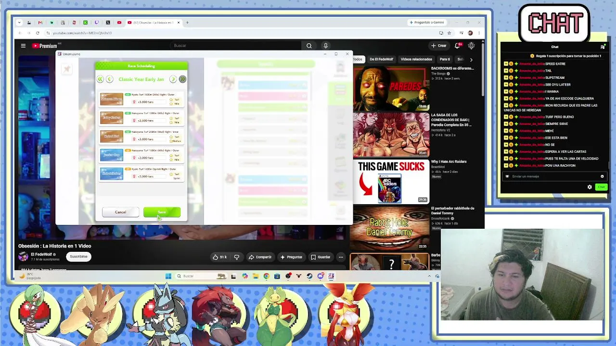Bookmark this page with star icon
The width and height of the screenshot is (616, 346).
click(x=449, y=33)
